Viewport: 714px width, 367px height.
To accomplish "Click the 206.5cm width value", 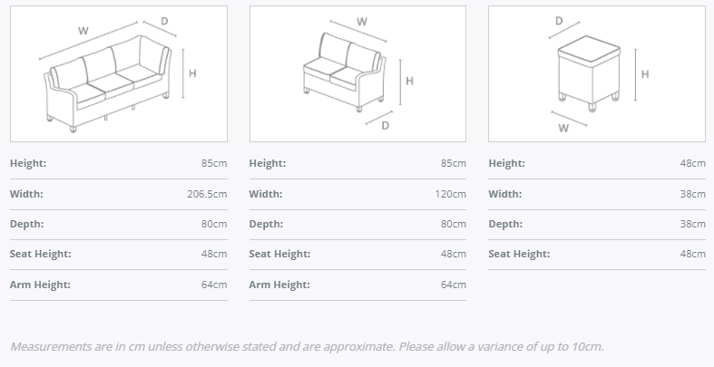I will [x=207, y=194].
